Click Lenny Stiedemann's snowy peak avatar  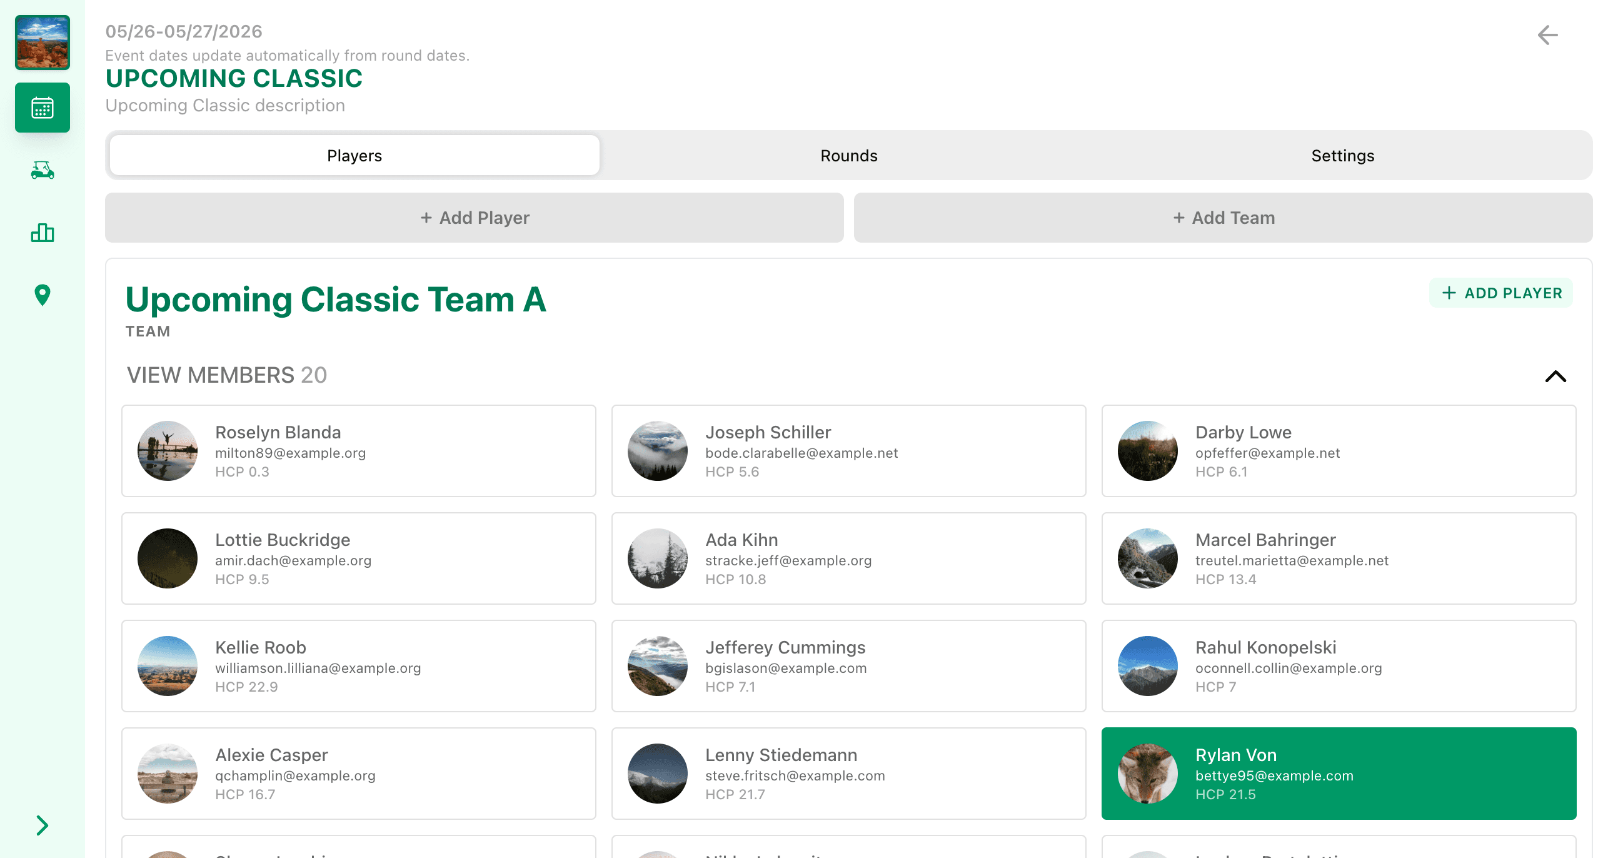[x=658, y=774]
